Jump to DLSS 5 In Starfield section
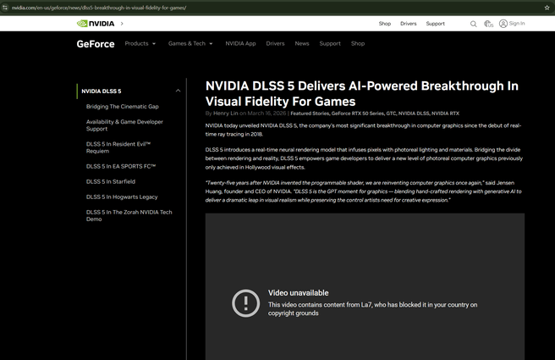 pos(111,181)
